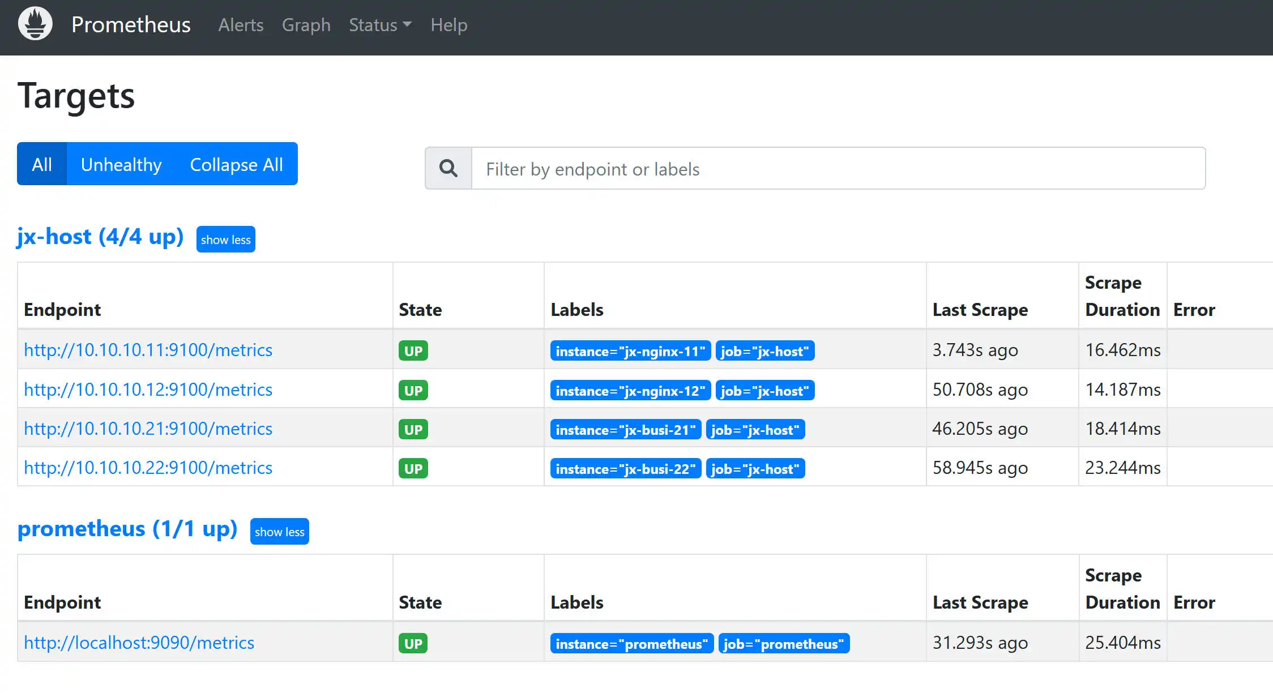The image size is (1273, 693).
Task: Collapse prometheus group with show less
Action: [279, 531]
